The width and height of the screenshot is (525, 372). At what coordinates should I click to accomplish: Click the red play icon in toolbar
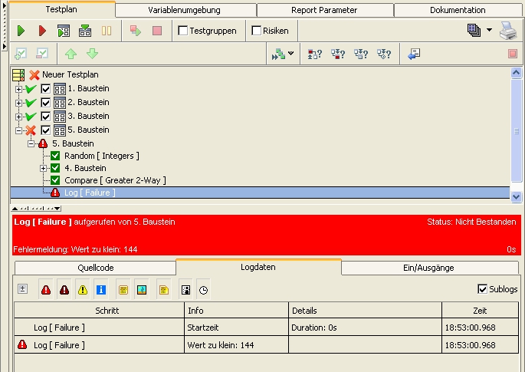point(42,31)
